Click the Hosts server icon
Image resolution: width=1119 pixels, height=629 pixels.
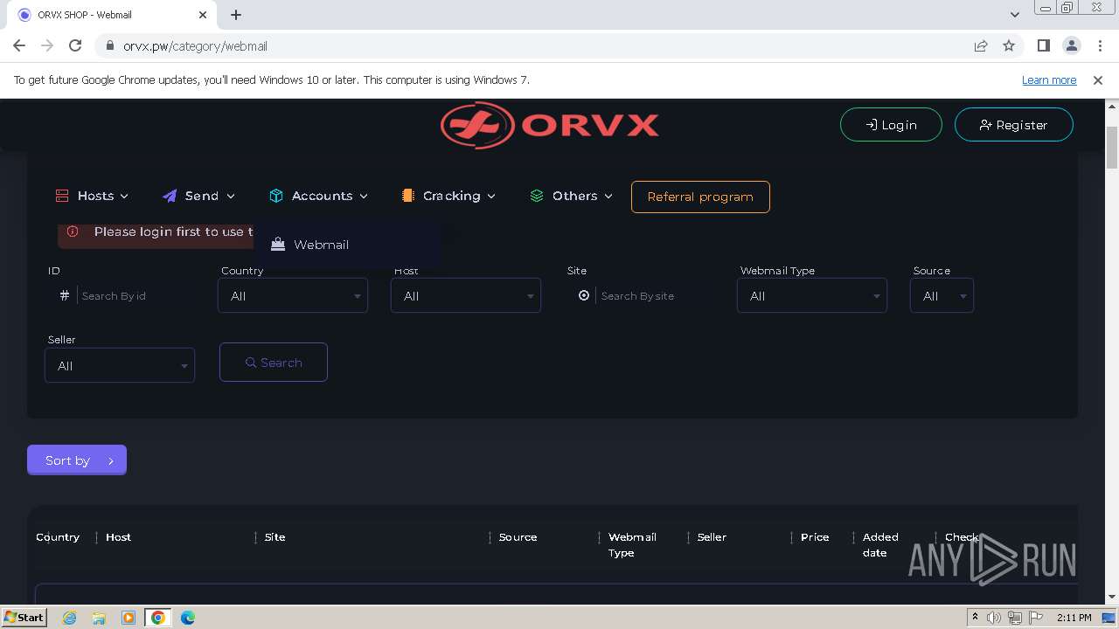[62, 196]
